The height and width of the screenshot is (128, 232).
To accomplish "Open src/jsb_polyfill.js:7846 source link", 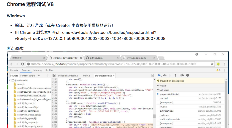I will pyautogui.click(x=210, y=107).
